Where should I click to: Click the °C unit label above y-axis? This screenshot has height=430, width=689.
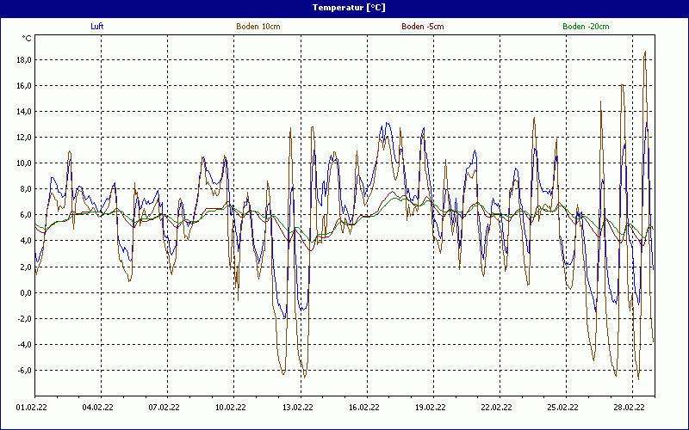(x=27, y=39)
